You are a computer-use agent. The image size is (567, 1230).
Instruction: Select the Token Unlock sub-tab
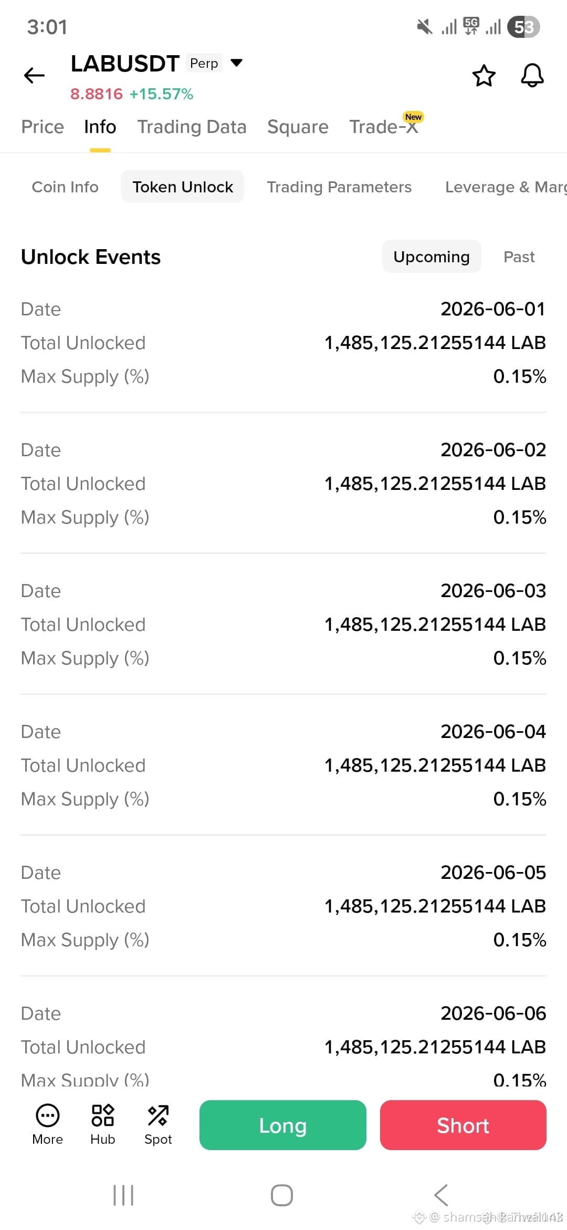[x=183, y=187]
